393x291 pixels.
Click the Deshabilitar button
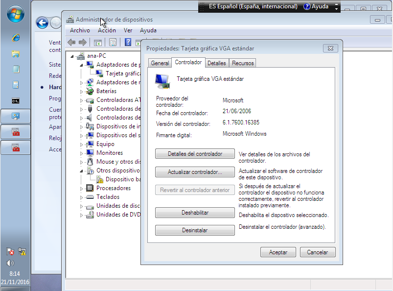click(x=195, y=213)
